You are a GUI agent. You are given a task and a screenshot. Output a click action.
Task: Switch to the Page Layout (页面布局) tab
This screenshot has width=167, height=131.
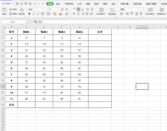69,4
